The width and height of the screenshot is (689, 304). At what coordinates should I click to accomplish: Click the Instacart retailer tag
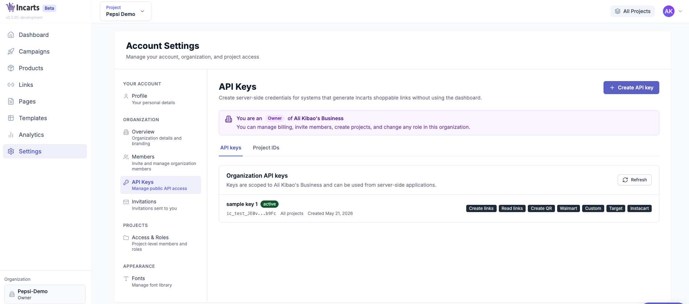[639, 208]
